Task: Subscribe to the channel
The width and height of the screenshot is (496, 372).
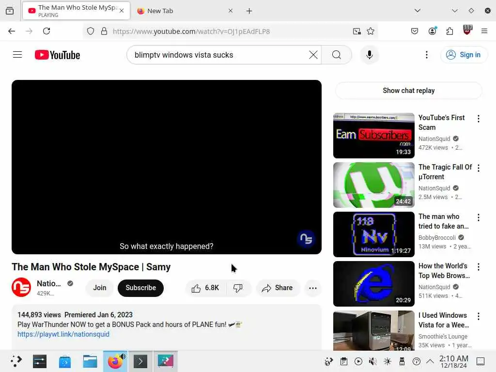Action: pos(140,288)
